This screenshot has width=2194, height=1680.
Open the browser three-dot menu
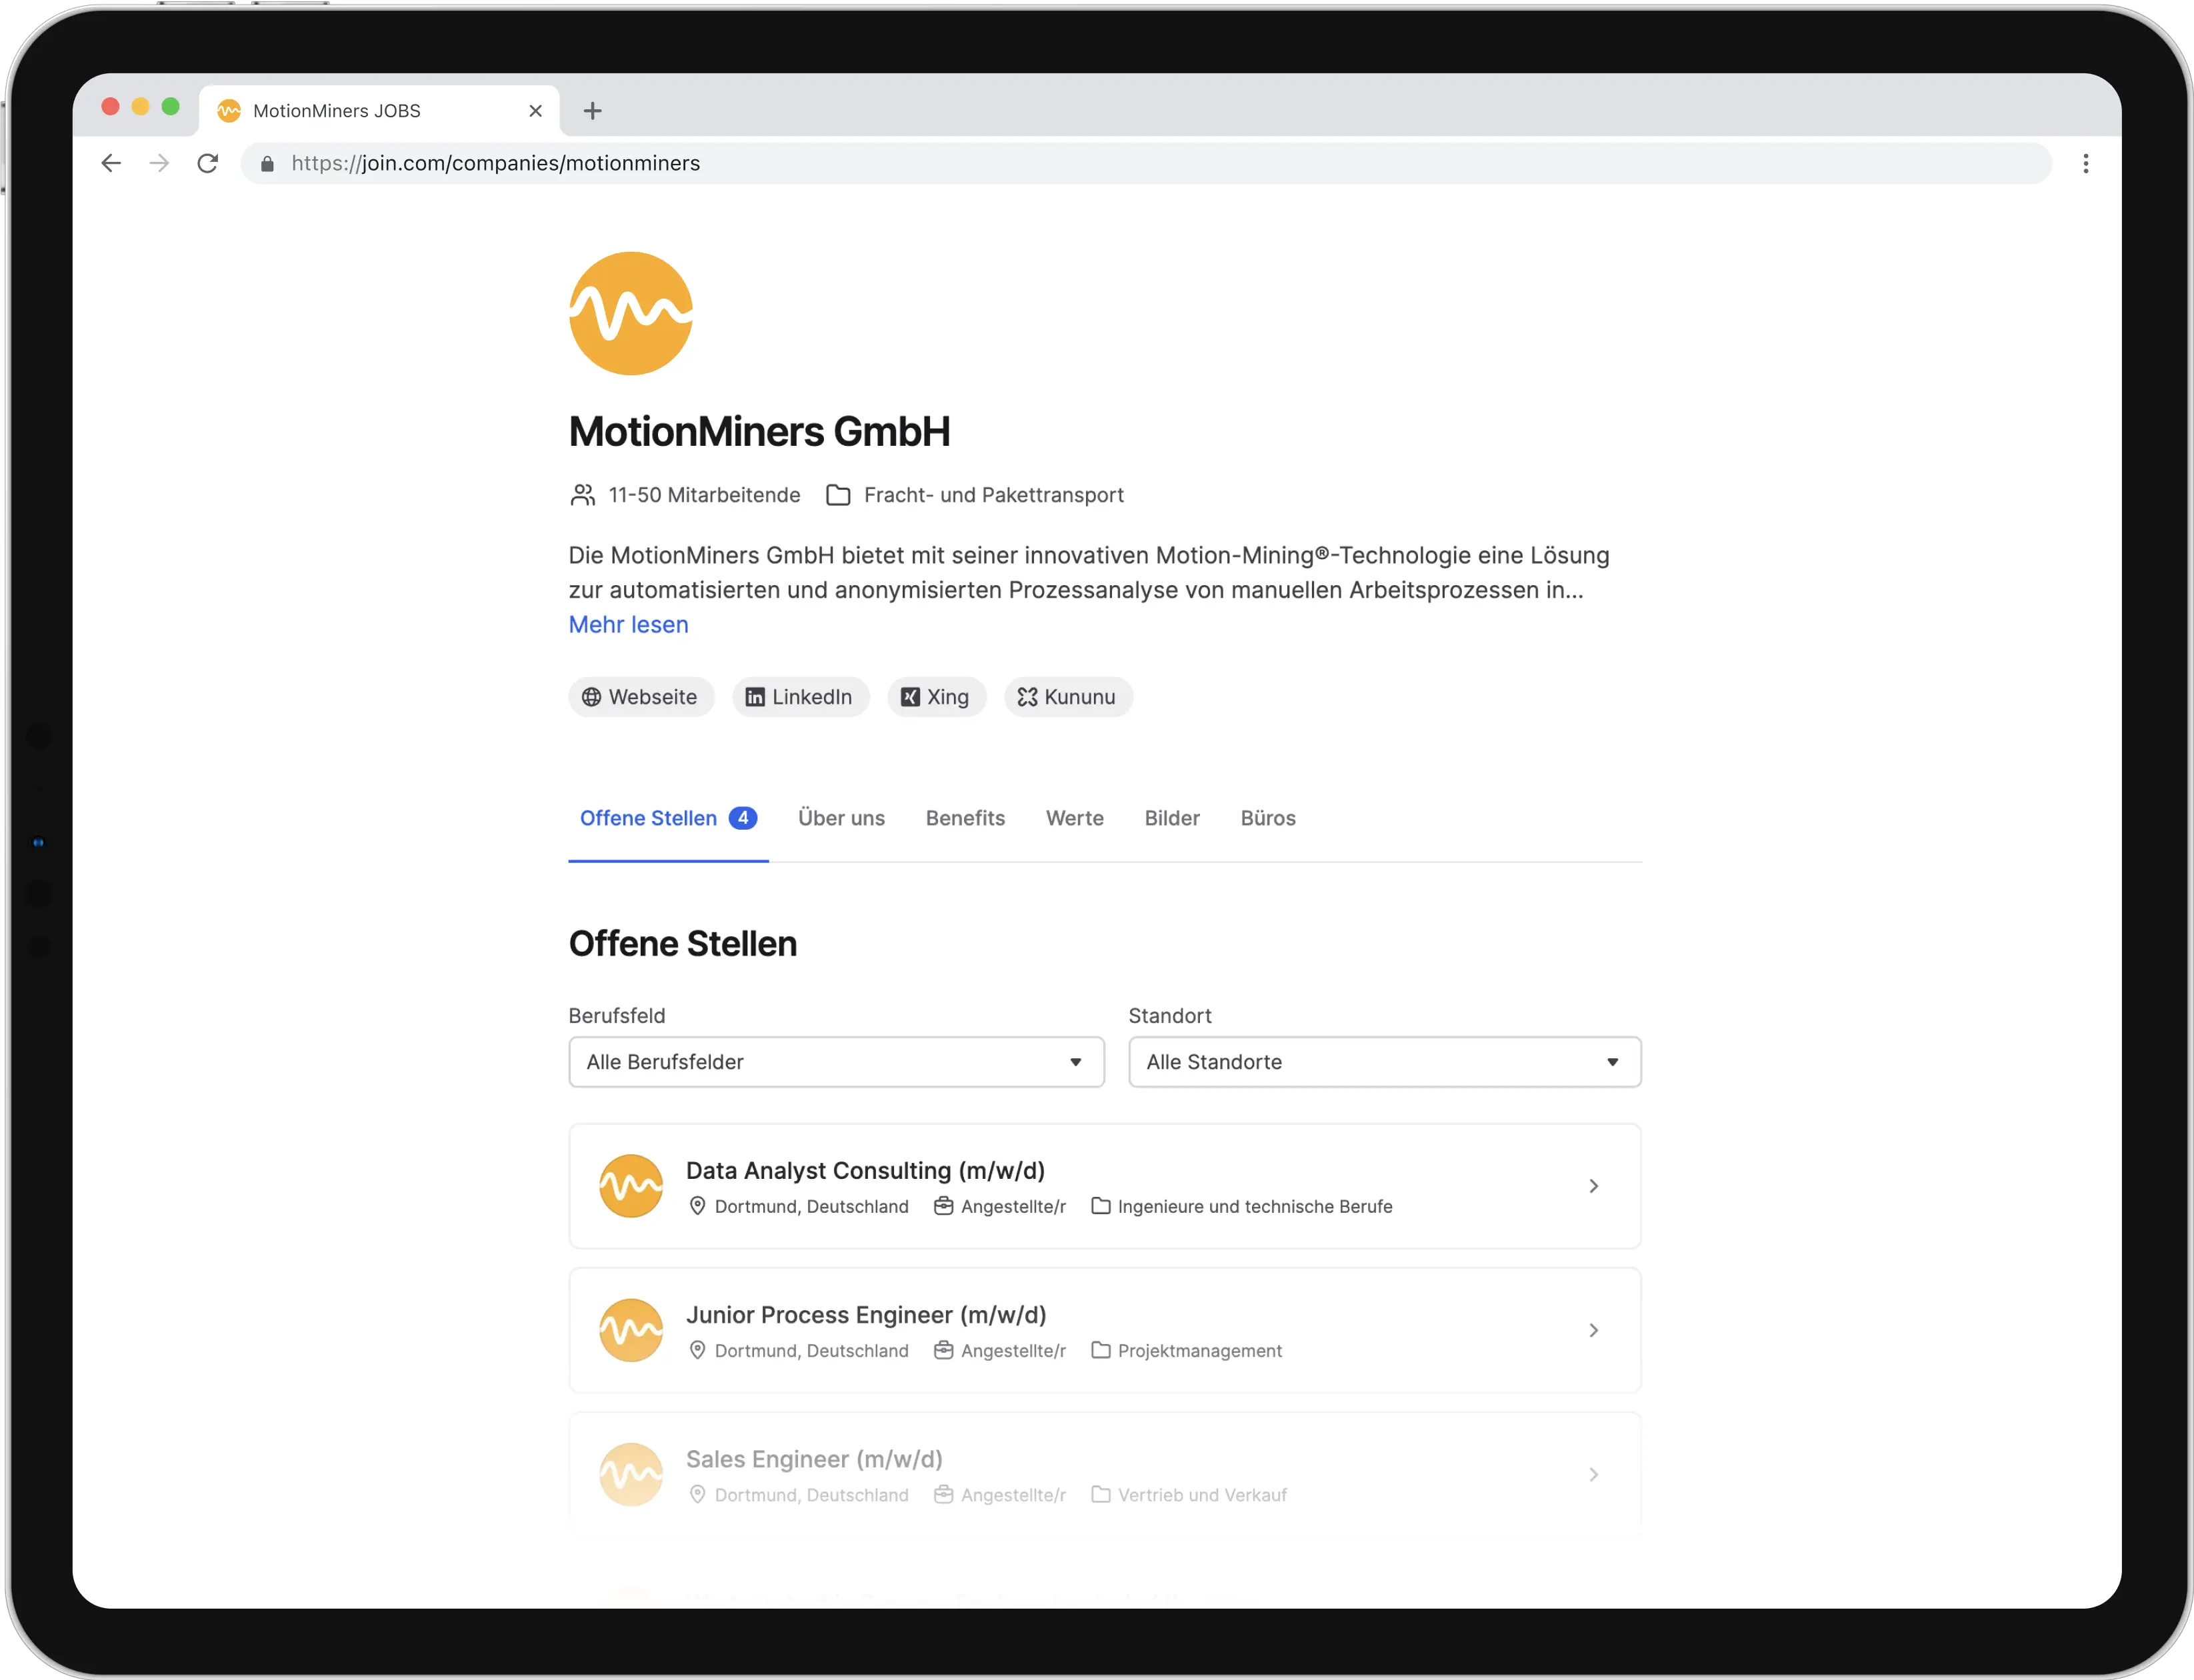2085,163
